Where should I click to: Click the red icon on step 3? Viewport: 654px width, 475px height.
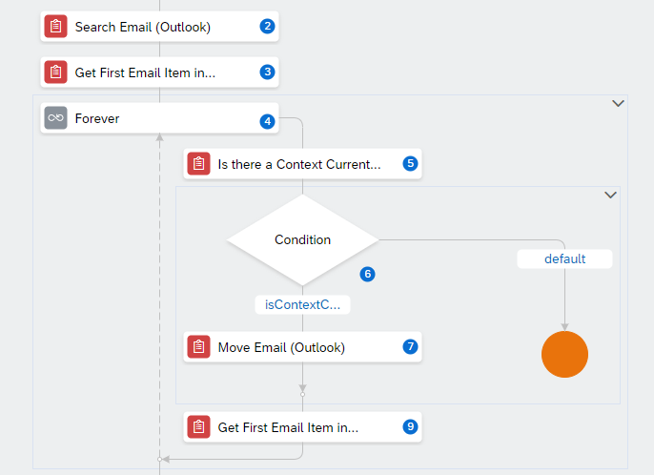pyautogui.click(x=56, y=72)
